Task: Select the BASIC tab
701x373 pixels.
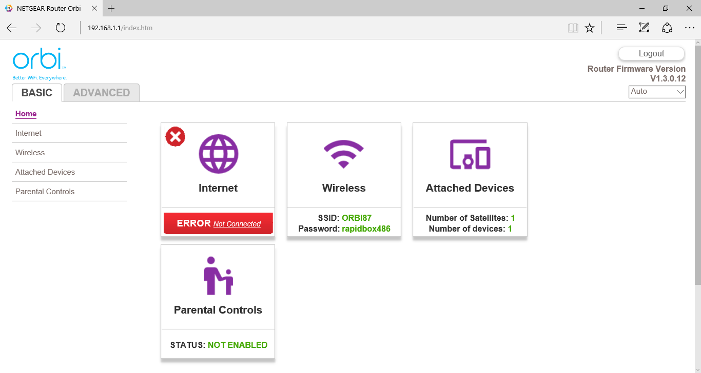Action: (37, 93)
